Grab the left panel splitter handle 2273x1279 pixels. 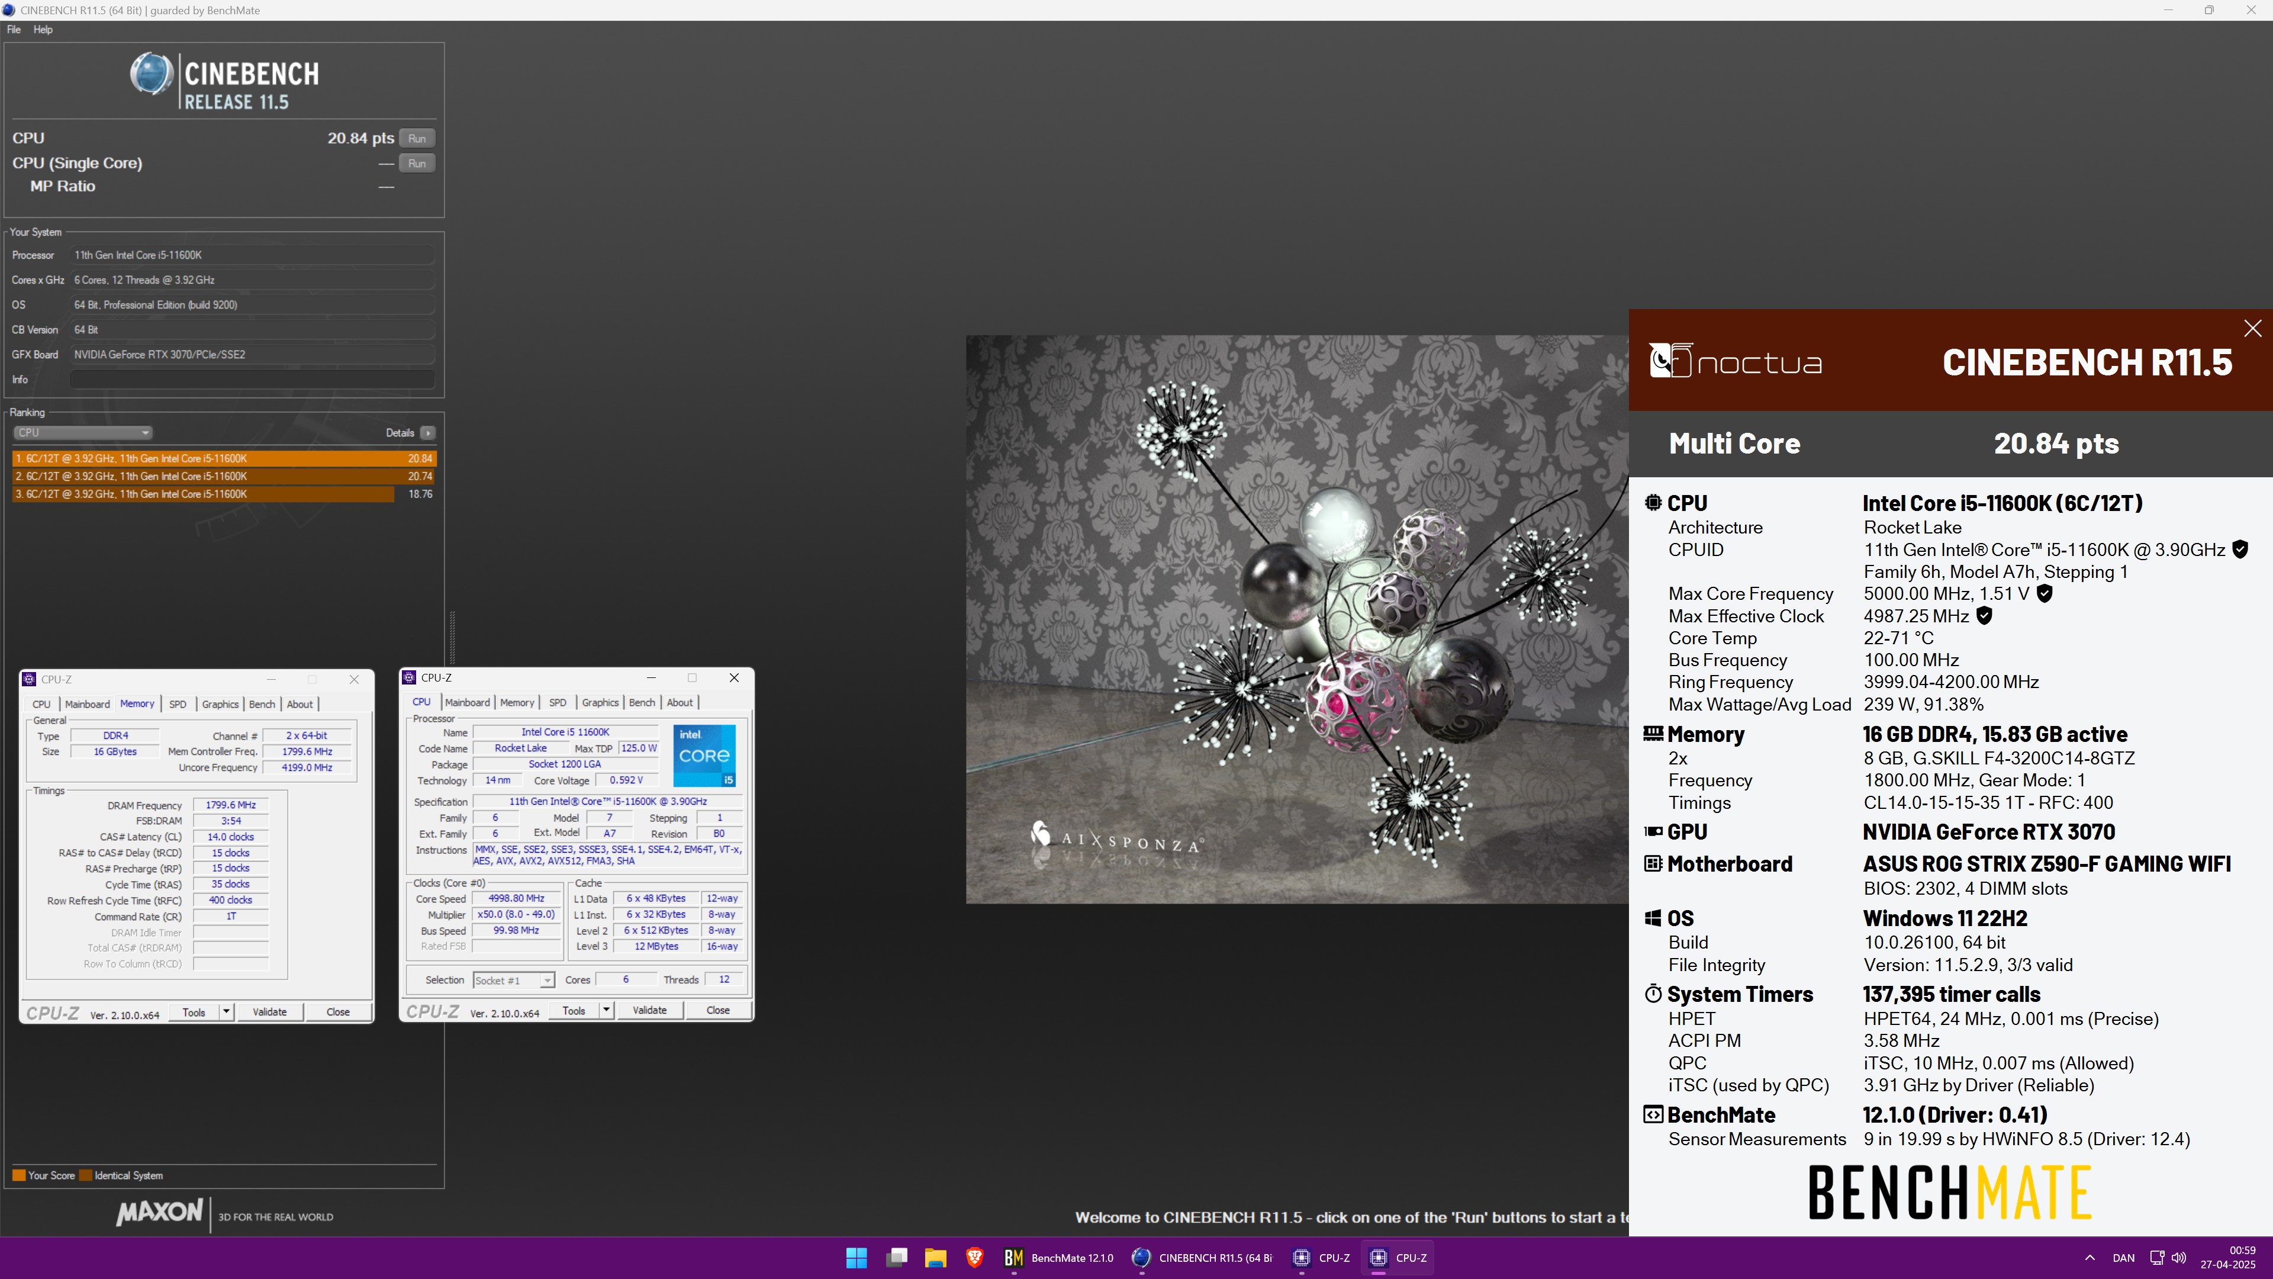(452, 637)
